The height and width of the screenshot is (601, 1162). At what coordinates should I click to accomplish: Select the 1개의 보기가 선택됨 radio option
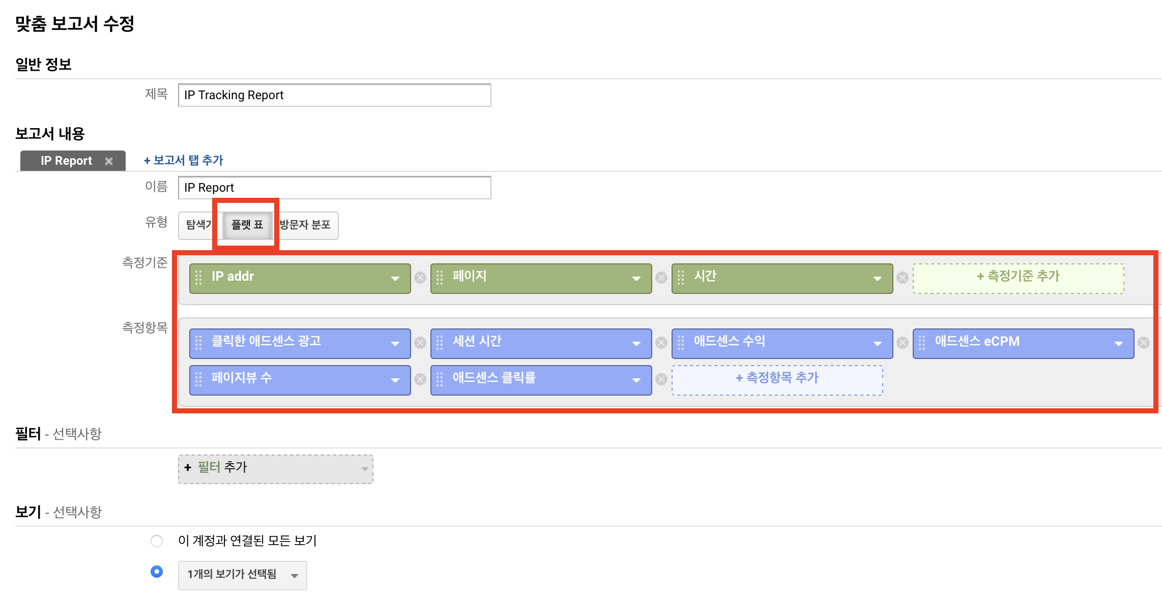coord(157,572)
